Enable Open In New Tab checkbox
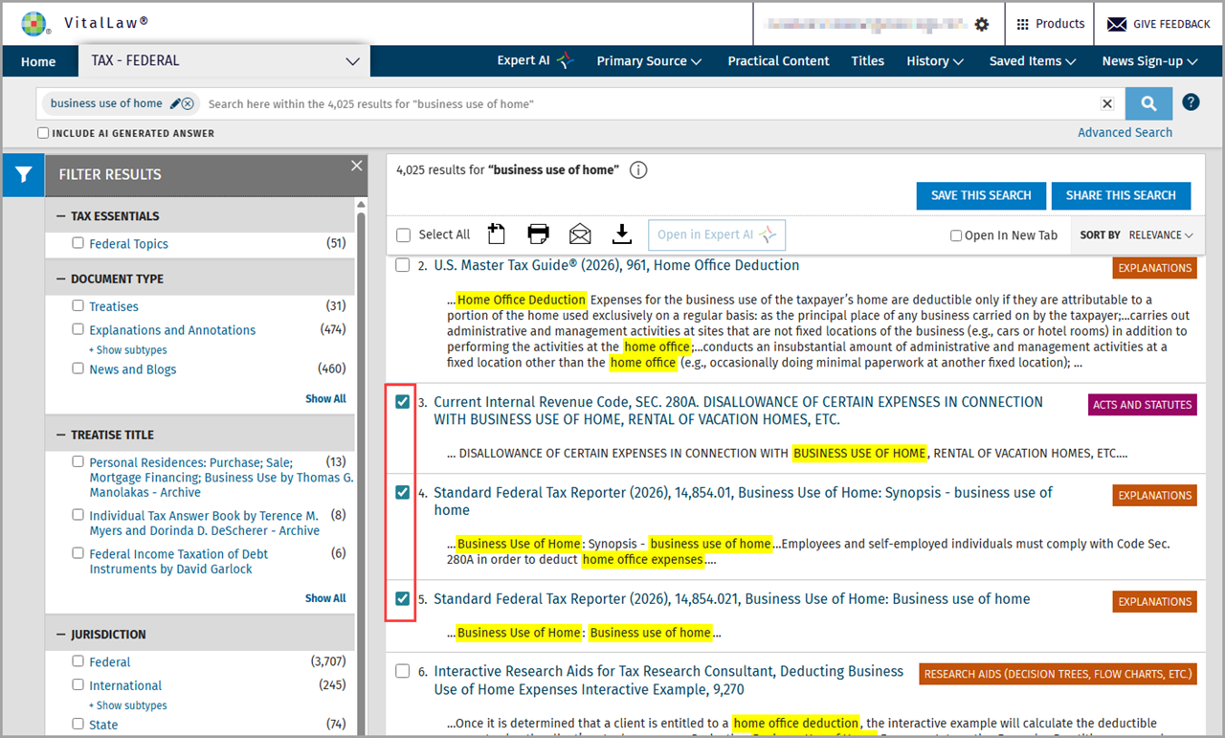Image resolution: width=1225 pixels, height=738 pixels. coord(956,235)
